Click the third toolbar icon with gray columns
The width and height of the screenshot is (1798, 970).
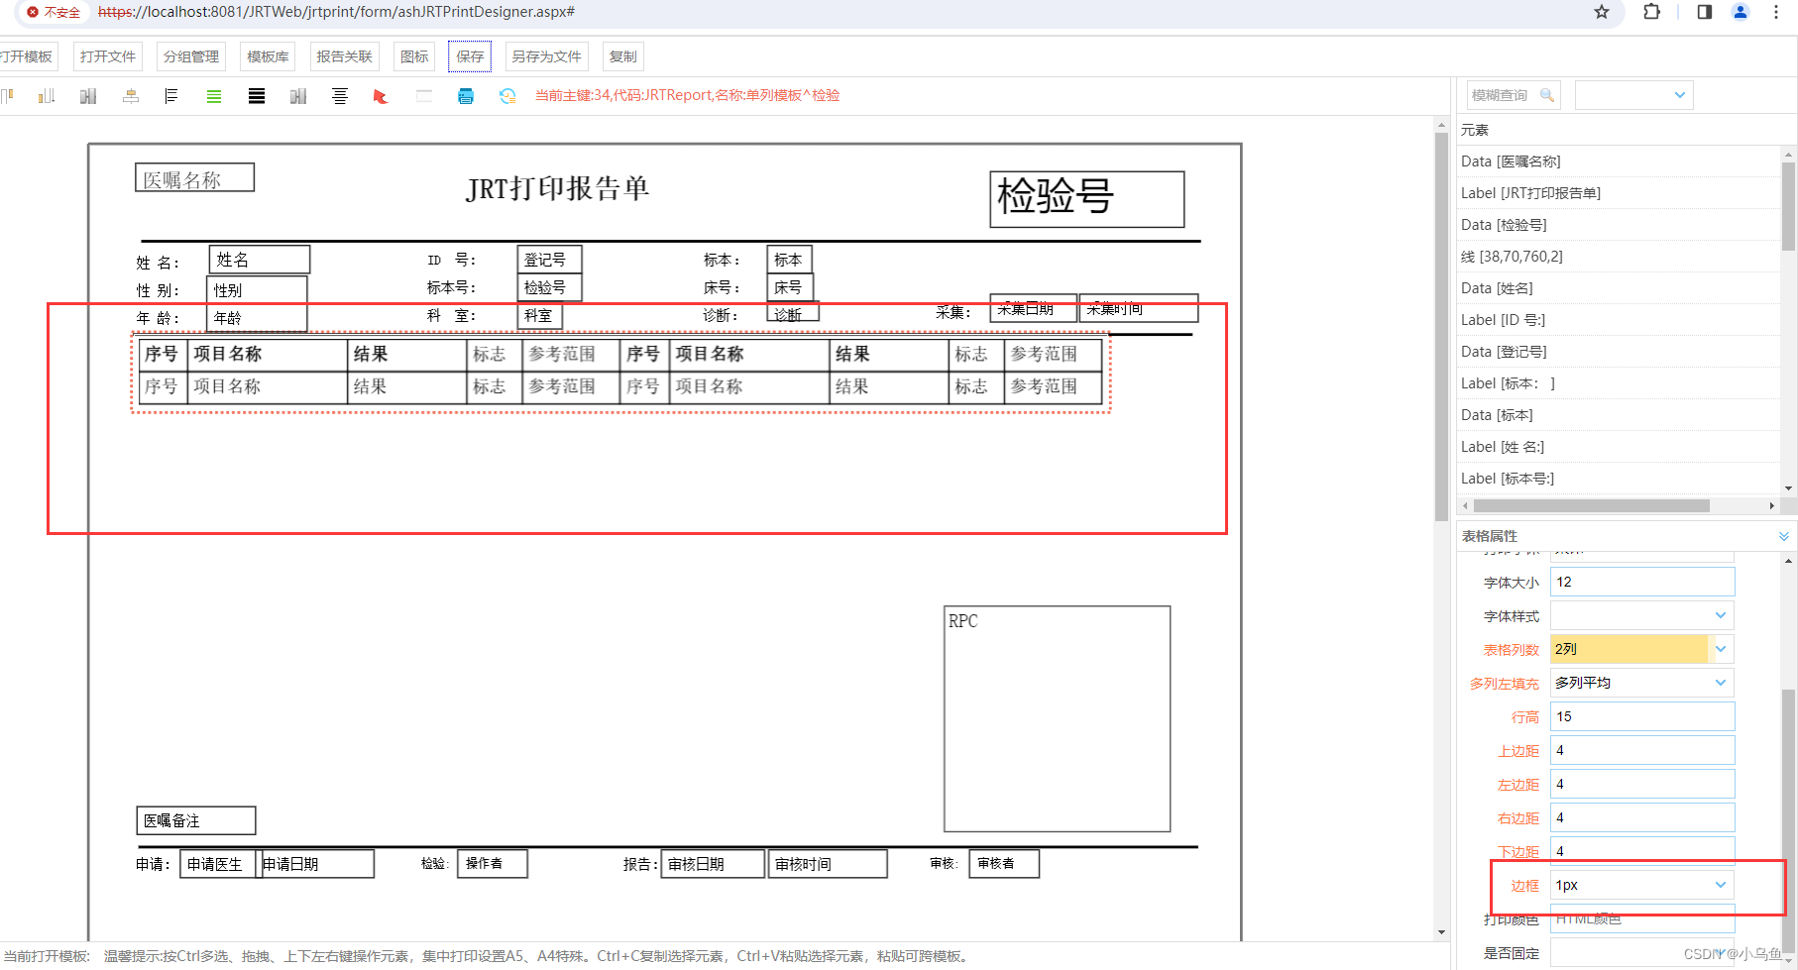[x=88, y=96]
